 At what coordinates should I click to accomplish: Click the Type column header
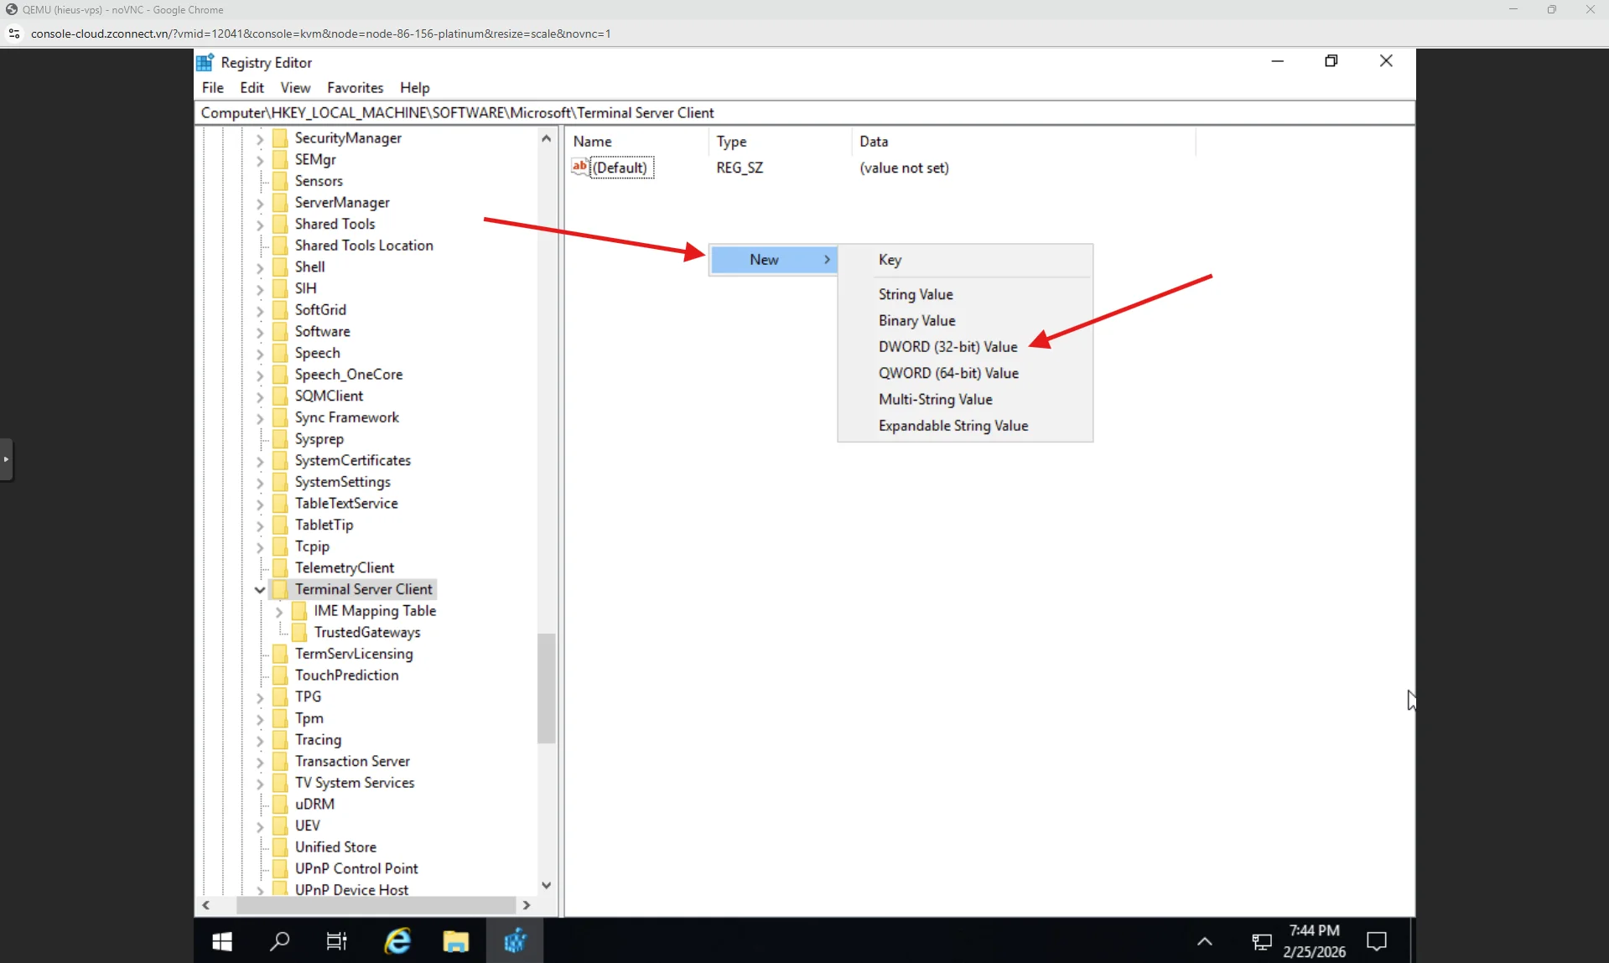tap(781, 141)
